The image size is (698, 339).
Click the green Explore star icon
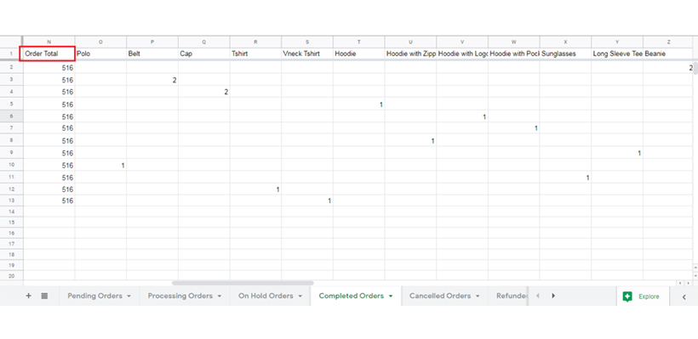click(x=627, y=297)
